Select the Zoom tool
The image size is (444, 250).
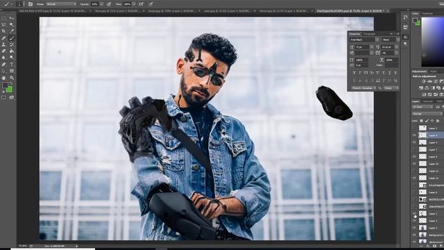pos(12,78)
